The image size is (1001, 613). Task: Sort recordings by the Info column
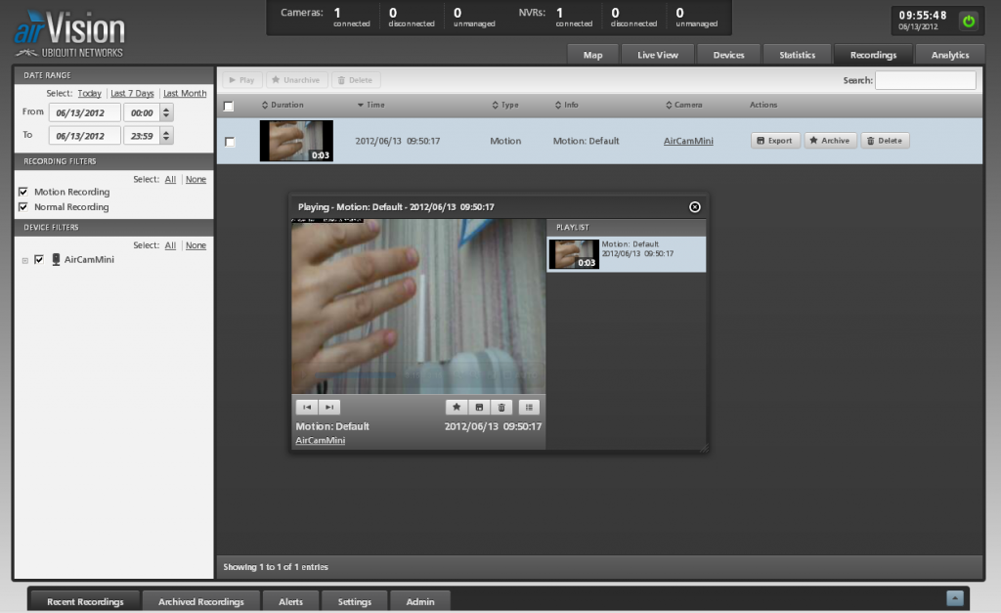[x=566, y=105]
